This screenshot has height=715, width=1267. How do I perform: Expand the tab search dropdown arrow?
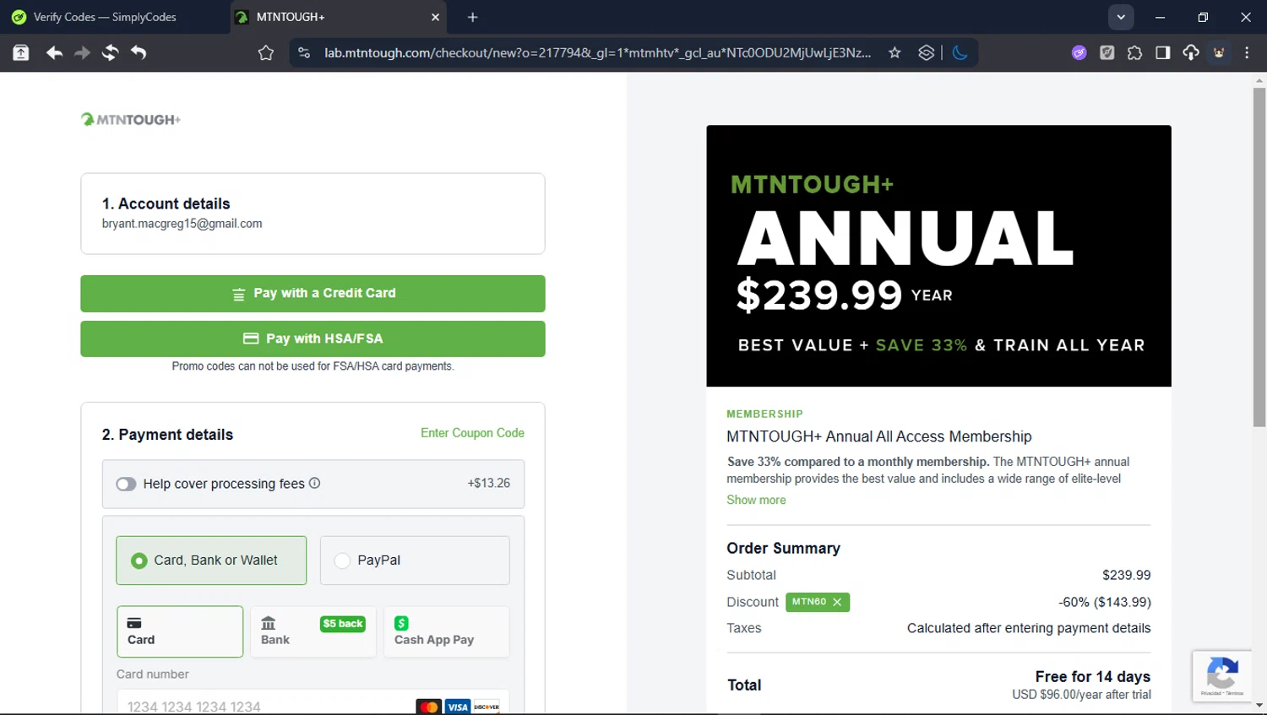(1121, 17)
